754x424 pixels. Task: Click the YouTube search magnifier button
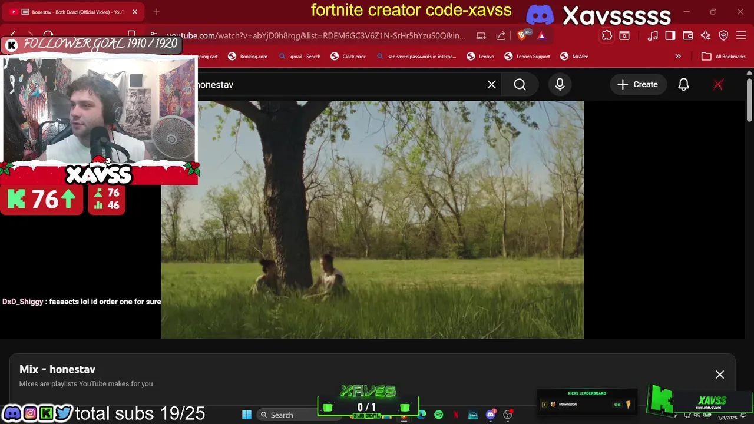point(520,85)
